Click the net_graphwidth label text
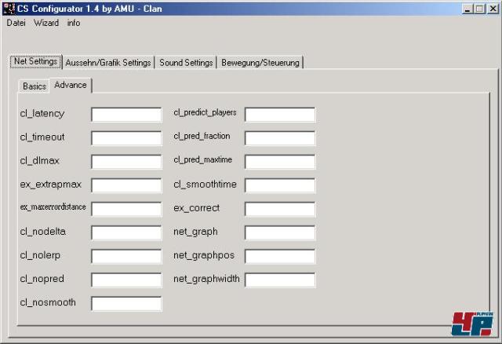 click(206, 279)
